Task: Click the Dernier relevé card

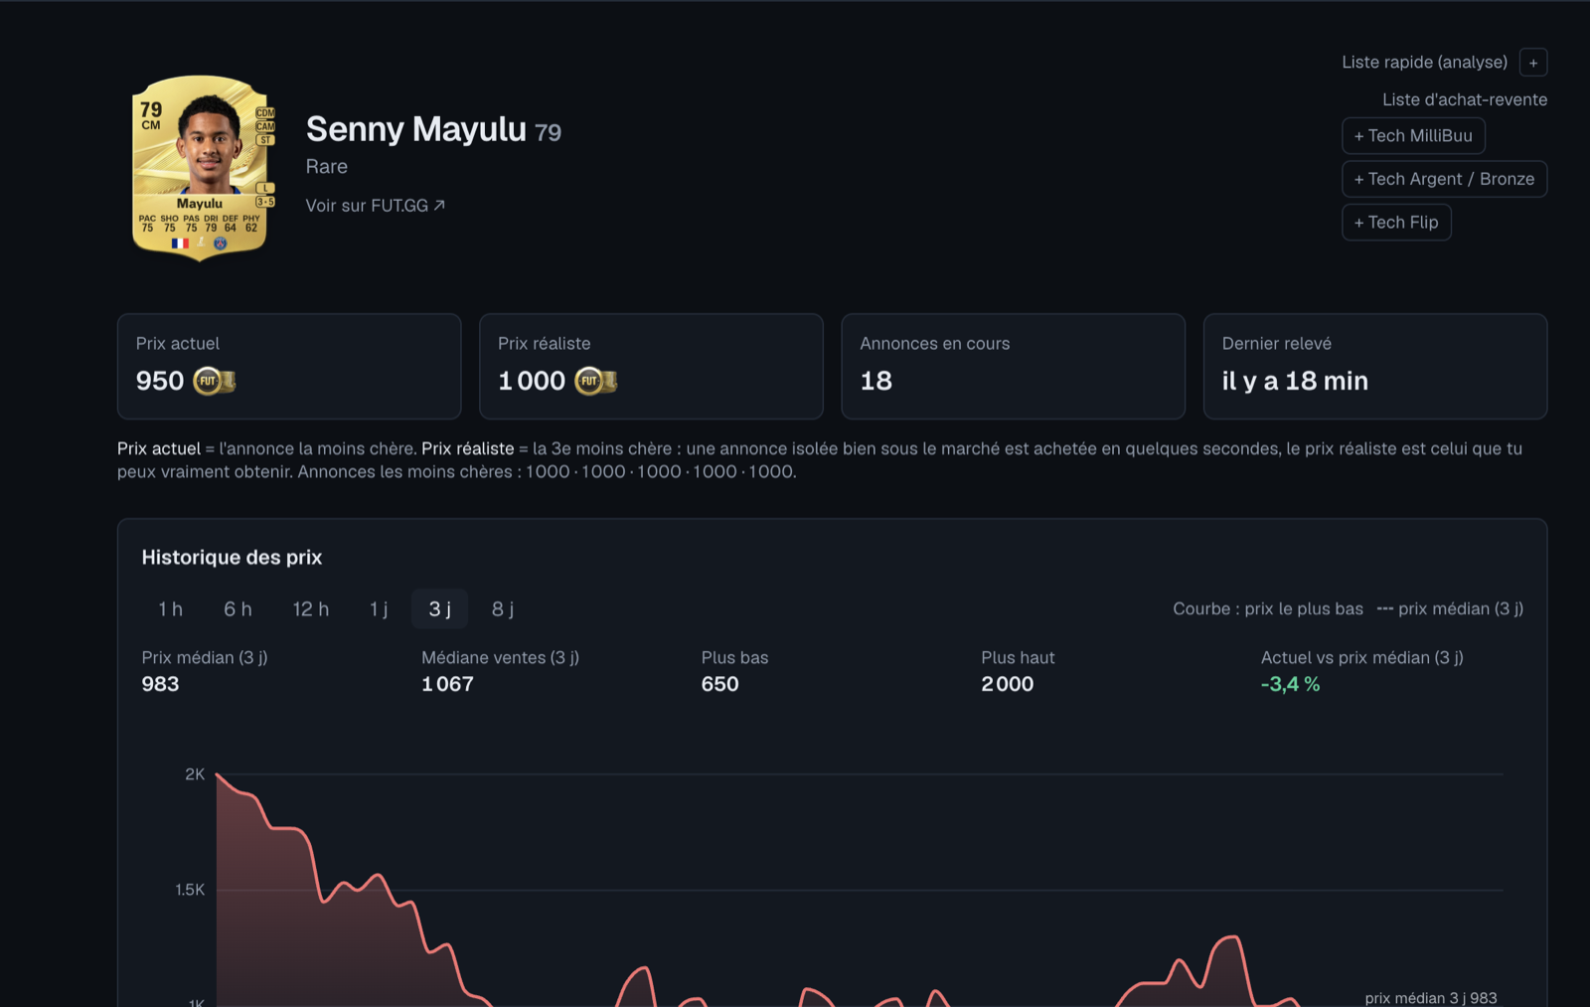Action: (1374, 366)
